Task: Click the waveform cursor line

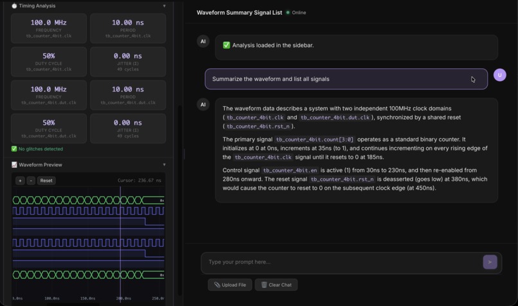Action: [120, 243]
